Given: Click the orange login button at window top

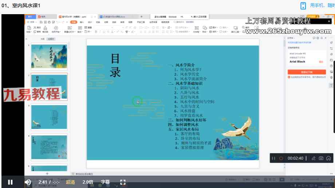Looking at the screenshot, I should pyautogui.click(x=313, y=16).
